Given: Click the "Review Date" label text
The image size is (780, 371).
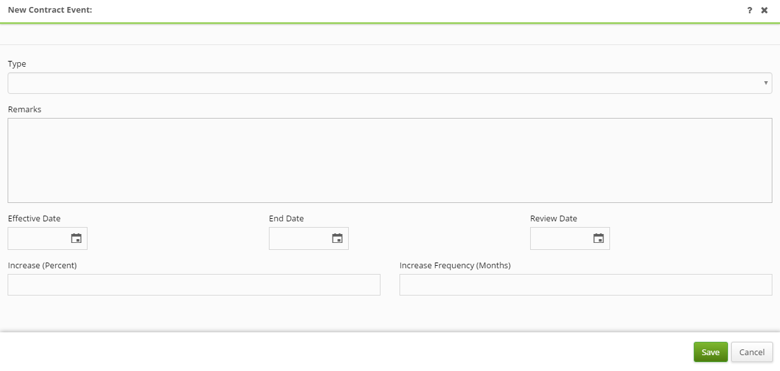Looking at the screenshot, I should 554,219.
